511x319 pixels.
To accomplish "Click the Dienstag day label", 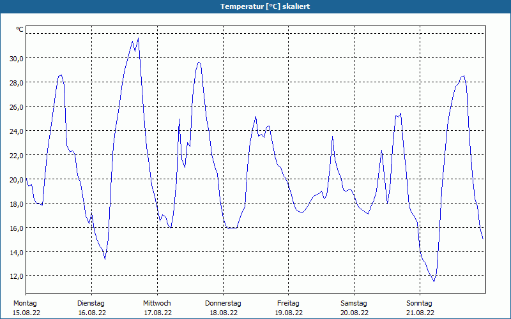I will (91, 304).
